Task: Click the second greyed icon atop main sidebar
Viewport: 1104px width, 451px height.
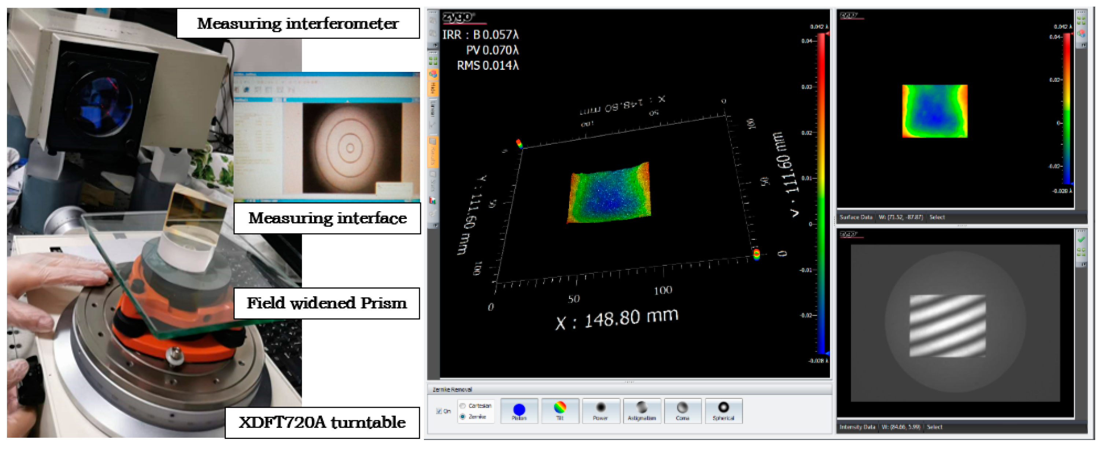Action: [433, 33]
